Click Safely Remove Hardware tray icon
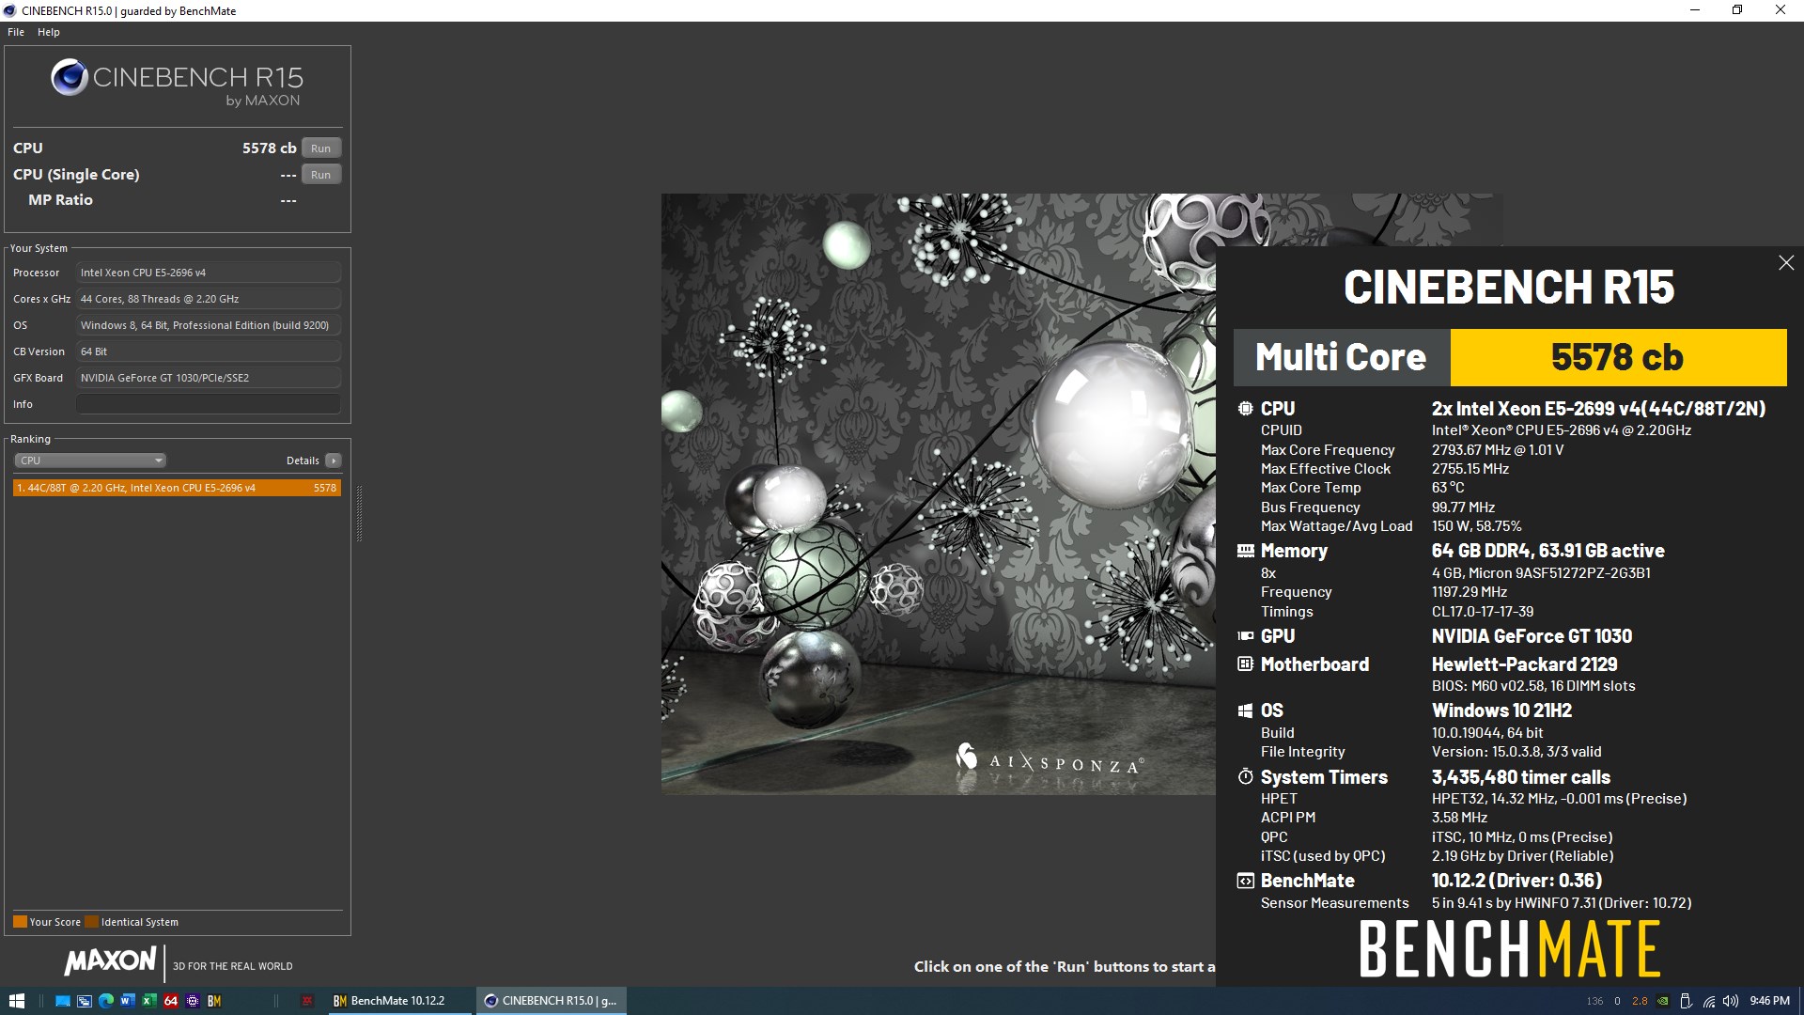The width and height of the screenshot is (1804, 1015). click(x=1686, y=1001)
